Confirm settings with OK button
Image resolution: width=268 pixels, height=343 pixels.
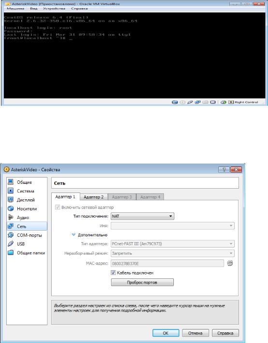tap(166, 333)
